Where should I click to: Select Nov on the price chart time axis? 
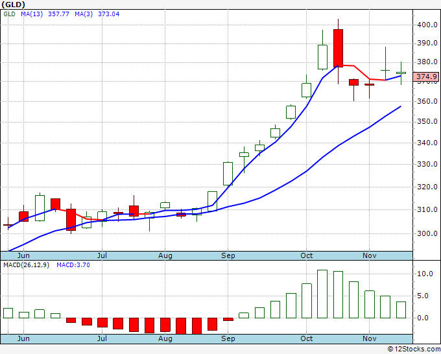pos(369,255)
